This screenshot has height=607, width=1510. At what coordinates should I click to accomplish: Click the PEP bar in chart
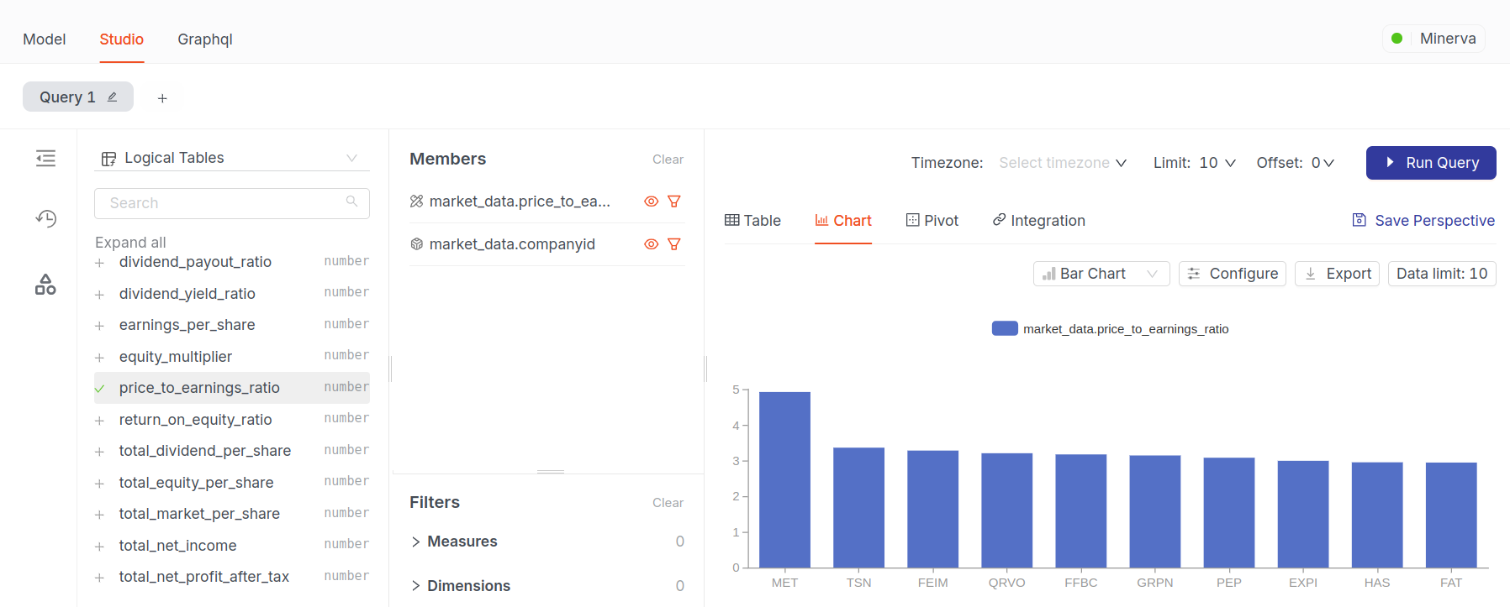[x=1228, y=513]
